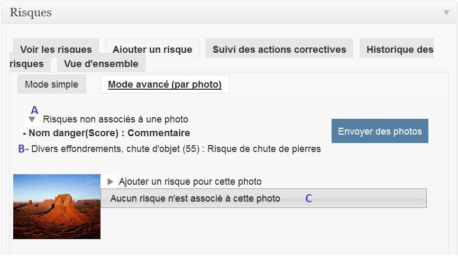Screen dimensions: 458x256
Task: Open the "Voir les risques" tab
Action: point(56,49)
